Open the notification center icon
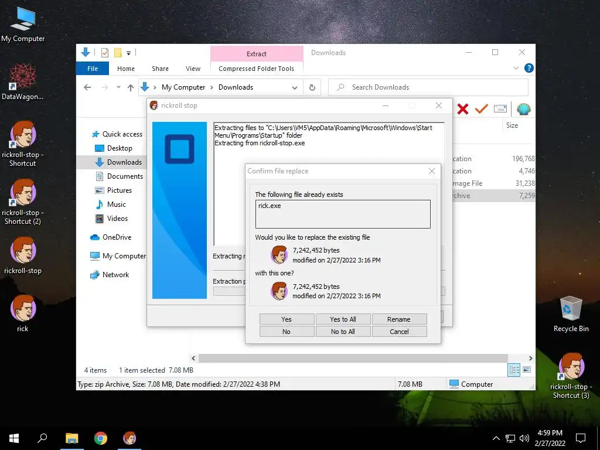This screenshot has width=600, height=450. tap(581, 438)
